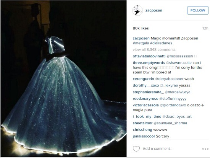
Task: Open jenaissocool's profile
Action: coord(144,137)
